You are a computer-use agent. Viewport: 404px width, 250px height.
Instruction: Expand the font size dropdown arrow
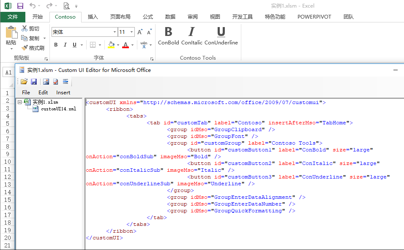point(132,32)
